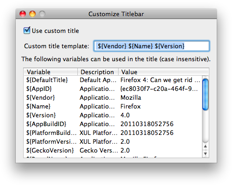Click the Default Ap... description cell

98,80
